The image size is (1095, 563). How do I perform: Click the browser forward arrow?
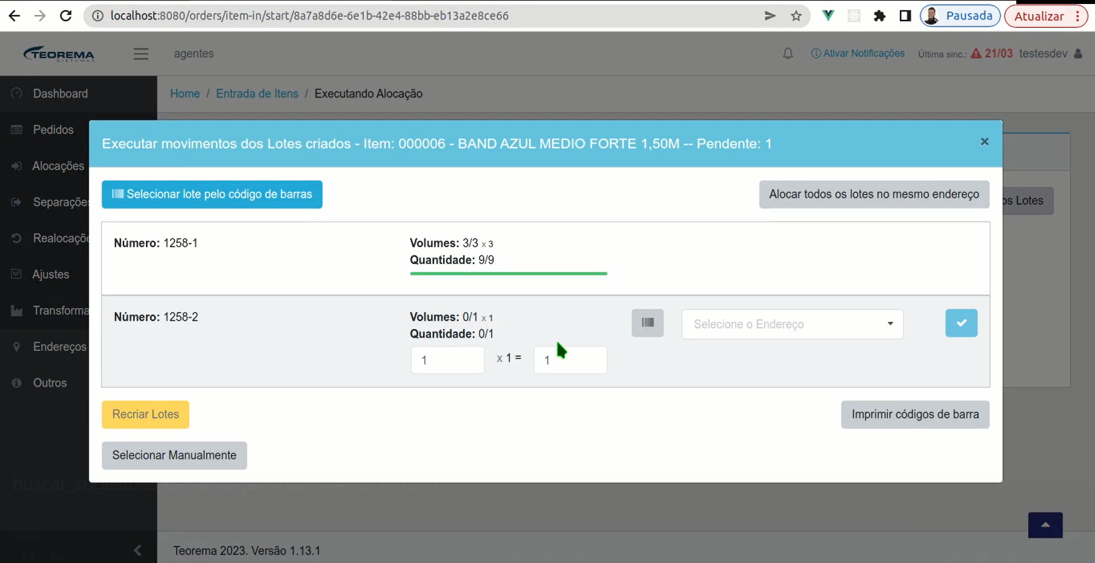pos(40,16)
